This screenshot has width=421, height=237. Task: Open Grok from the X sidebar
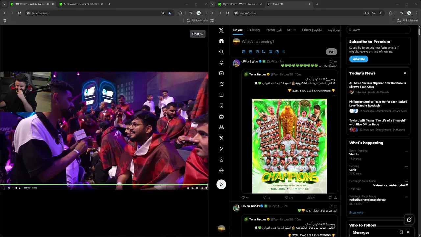221,84
